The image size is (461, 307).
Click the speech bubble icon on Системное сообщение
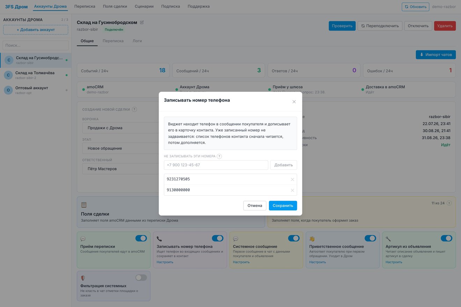pyautogui.click(x=236, y=239)
